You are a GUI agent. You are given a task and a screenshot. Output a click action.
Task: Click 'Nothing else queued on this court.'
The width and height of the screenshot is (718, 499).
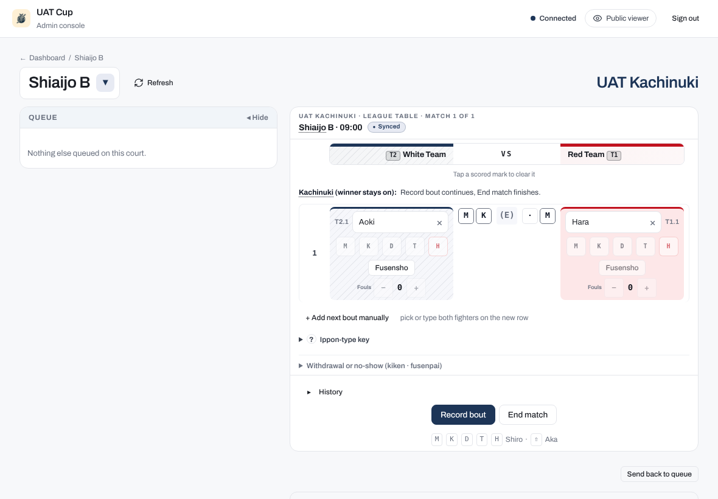coord(86,153)
